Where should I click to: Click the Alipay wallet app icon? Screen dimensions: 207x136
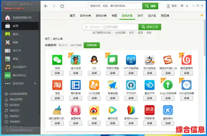[149, 60]
